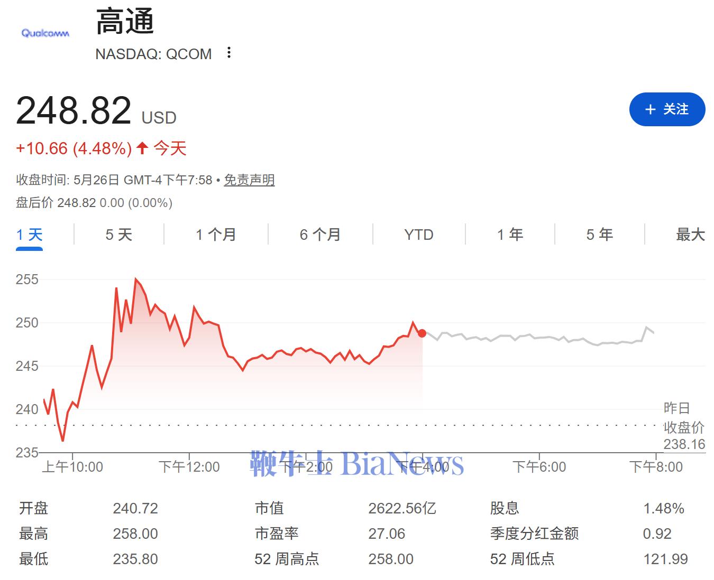Click the 关注 follow button
The width and height of the screenshot is (714, 580).
click(667, 109)
